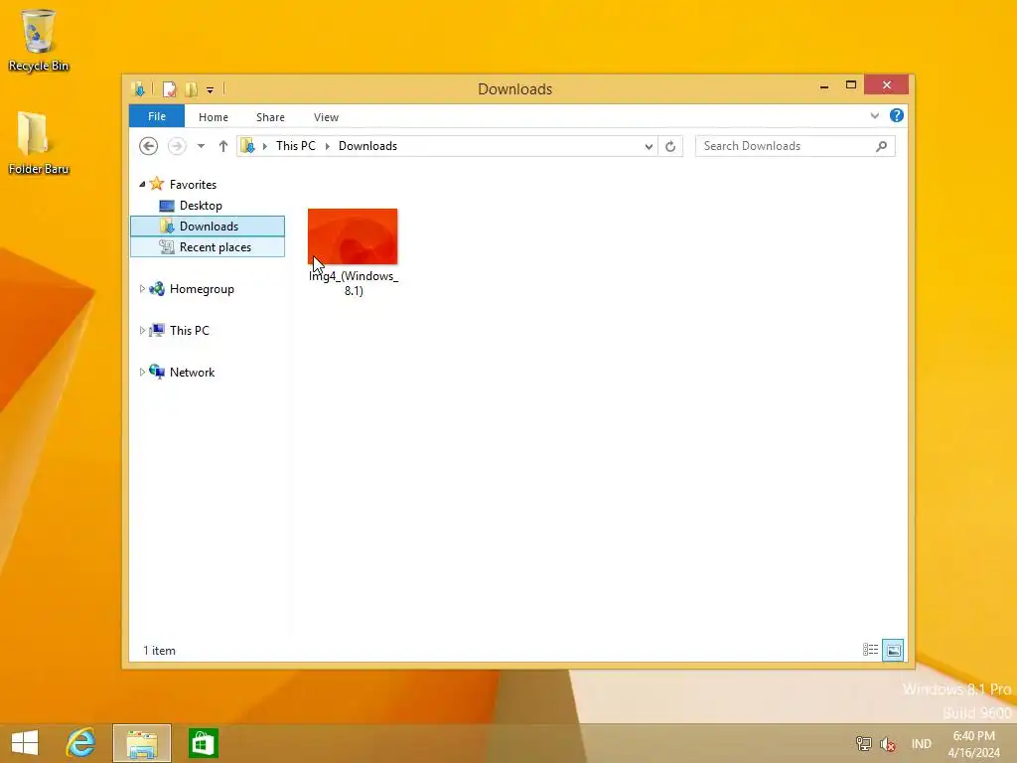Go back with the Back arrow
This screenshot has width=1017, height=763.
149,146
